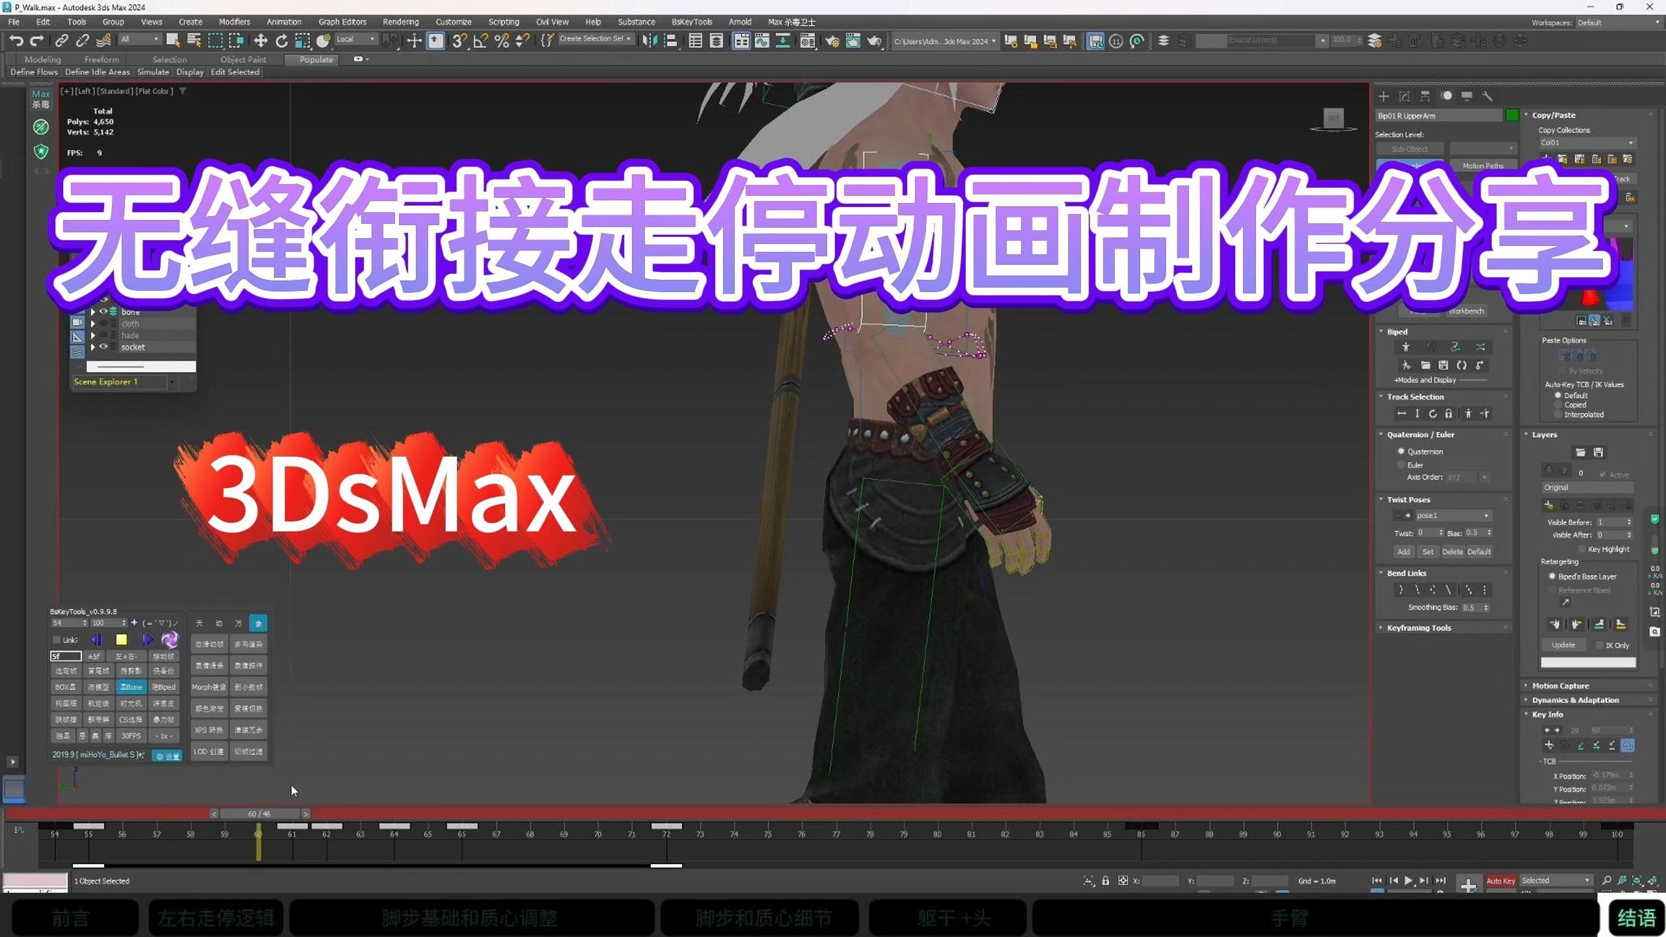Click Biped Save File icon
This screenshot has height=937, width=1666.
pyautogui.click(x=1443, y=365)
